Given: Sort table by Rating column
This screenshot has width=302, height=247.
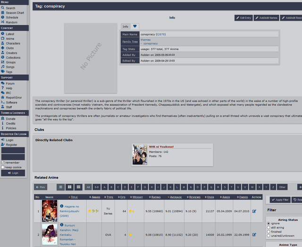Looking at the screenshot, I should click(155, 197).
